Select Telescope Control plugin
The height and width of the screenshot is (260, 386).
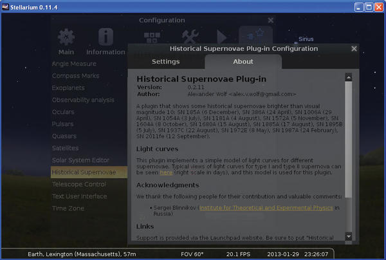pyautogui.click(x=79, y=184)
